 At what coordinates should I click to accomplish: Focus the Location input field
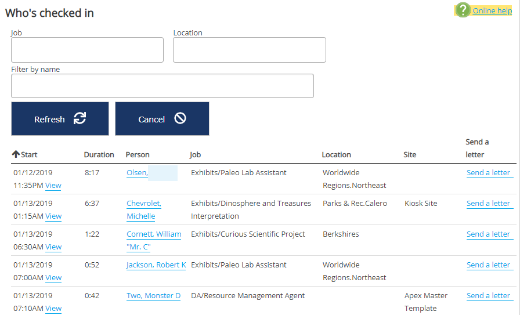(249, 50)
